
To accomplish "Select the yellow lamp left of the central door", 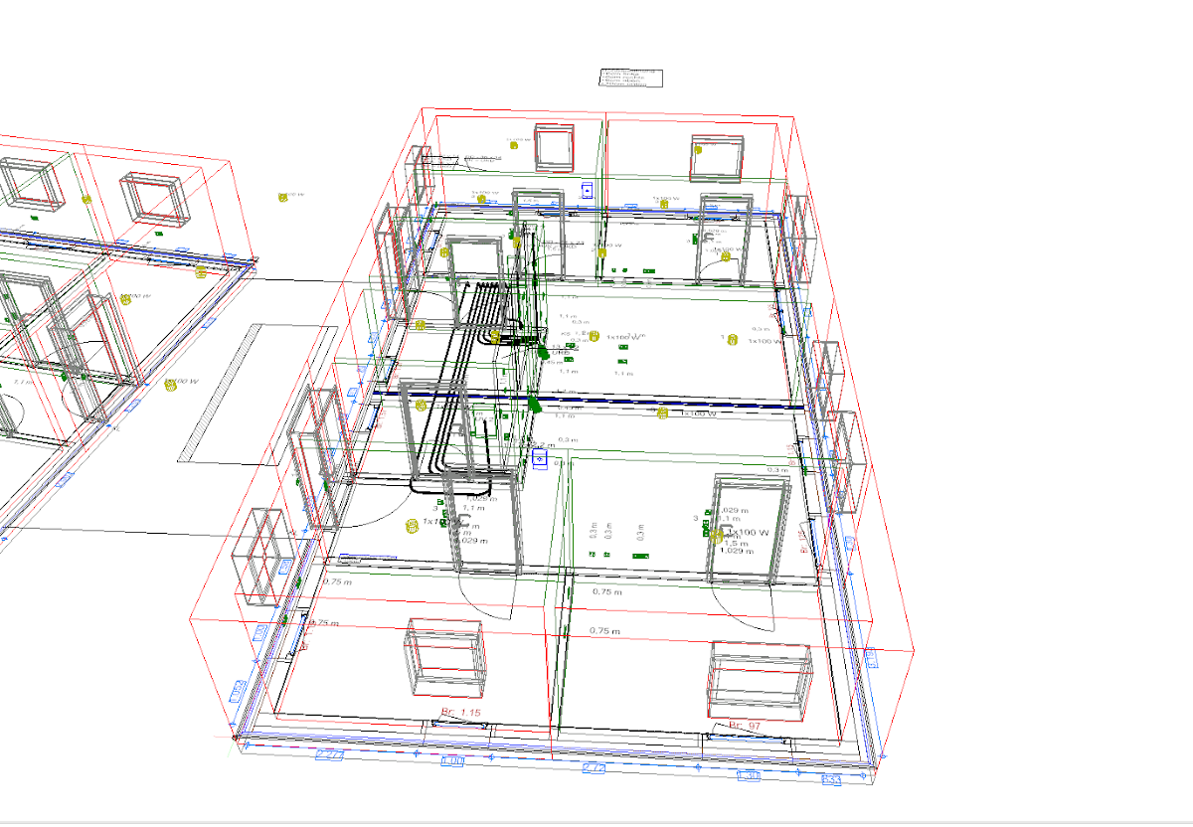I will click(x=412, y=525).
